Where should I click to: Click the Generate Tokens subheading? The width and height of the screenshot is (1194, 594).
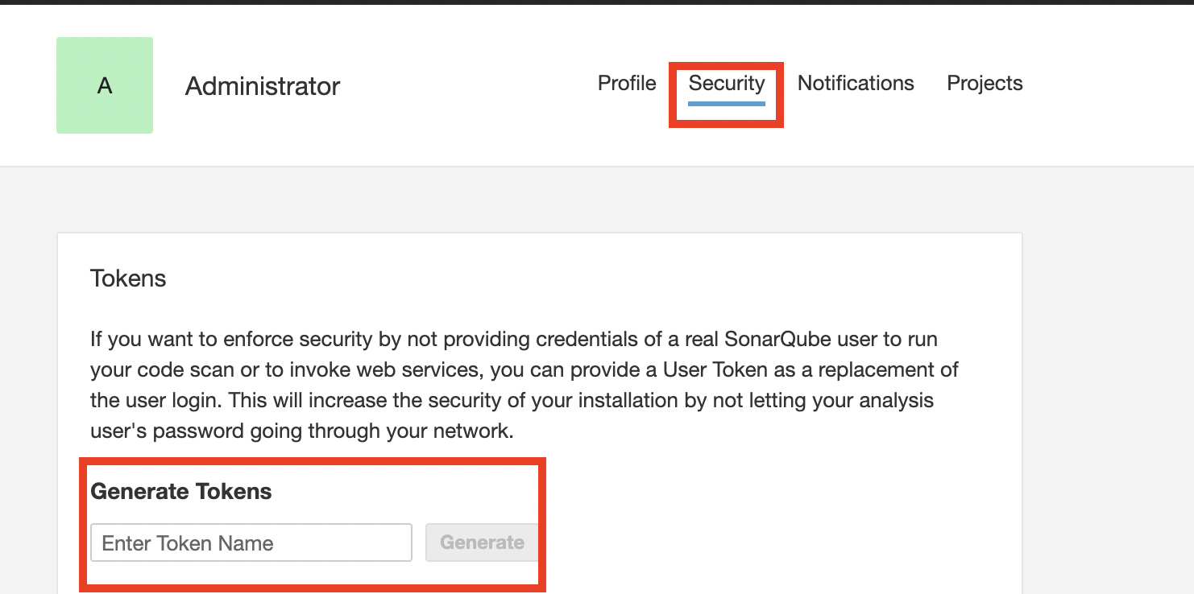pyautogui.click(x=181, y=492)
